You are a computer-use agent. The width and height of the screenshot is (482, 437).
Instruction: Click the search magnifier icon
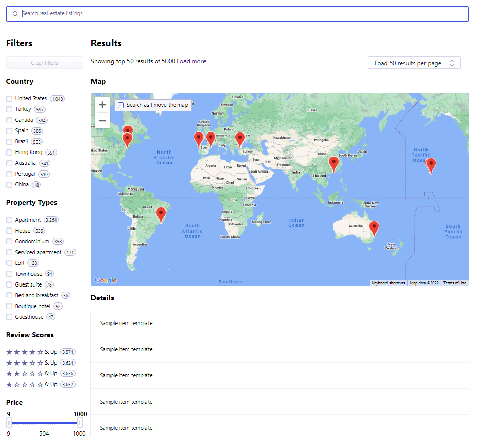[x=15, y=14]
